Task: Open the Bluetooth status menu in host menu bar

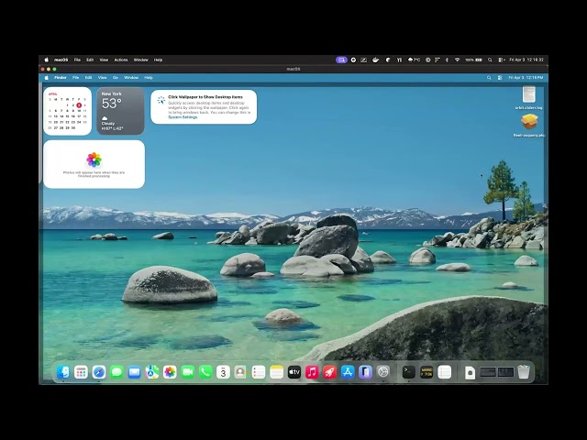Action: click(447, 60)
